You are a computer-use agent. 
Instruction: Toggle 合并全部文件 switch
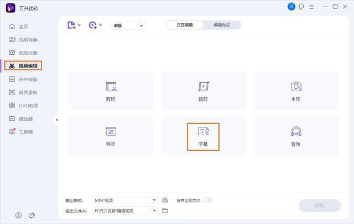click(x=207, y=200)
